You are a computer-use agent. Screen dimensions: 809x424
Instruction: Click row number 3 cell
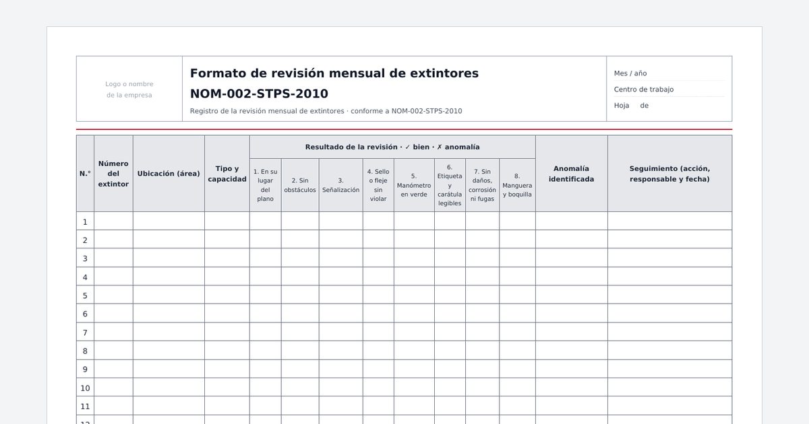coord(85,258)
